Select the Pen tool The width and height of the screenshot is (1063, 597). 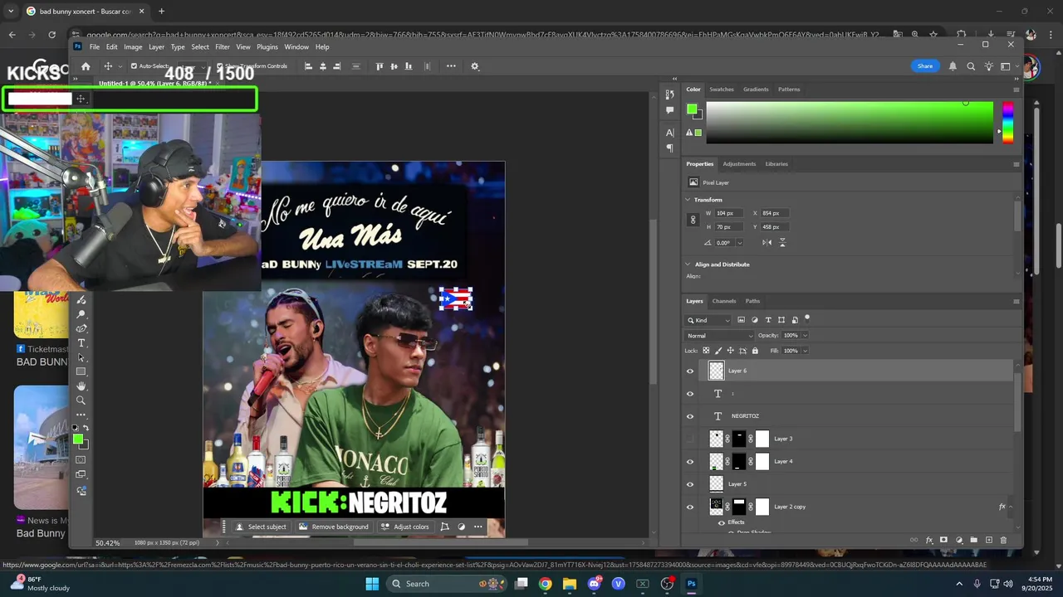click(x=81, y=328)
